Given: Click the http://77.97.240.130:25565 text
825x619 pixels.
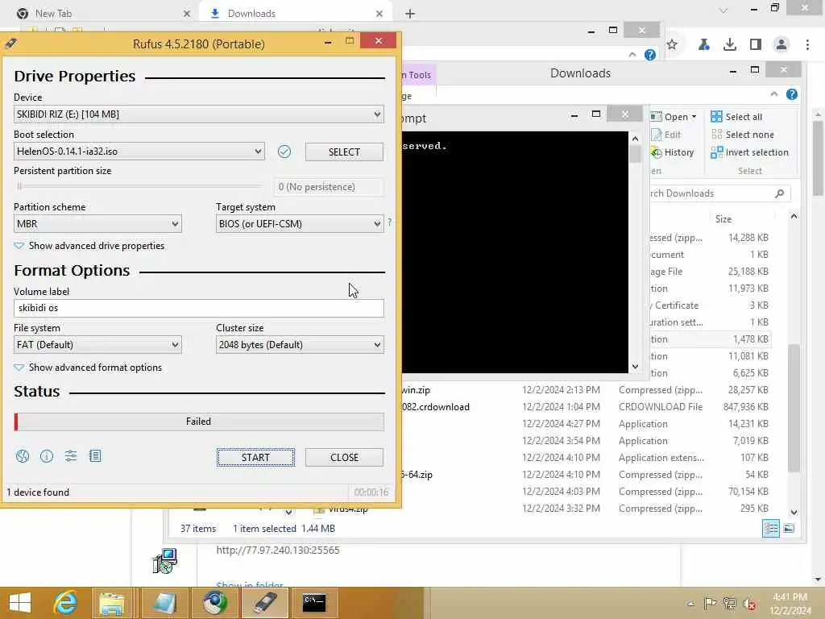Looking at the screenshot, I should pos(278,550).
